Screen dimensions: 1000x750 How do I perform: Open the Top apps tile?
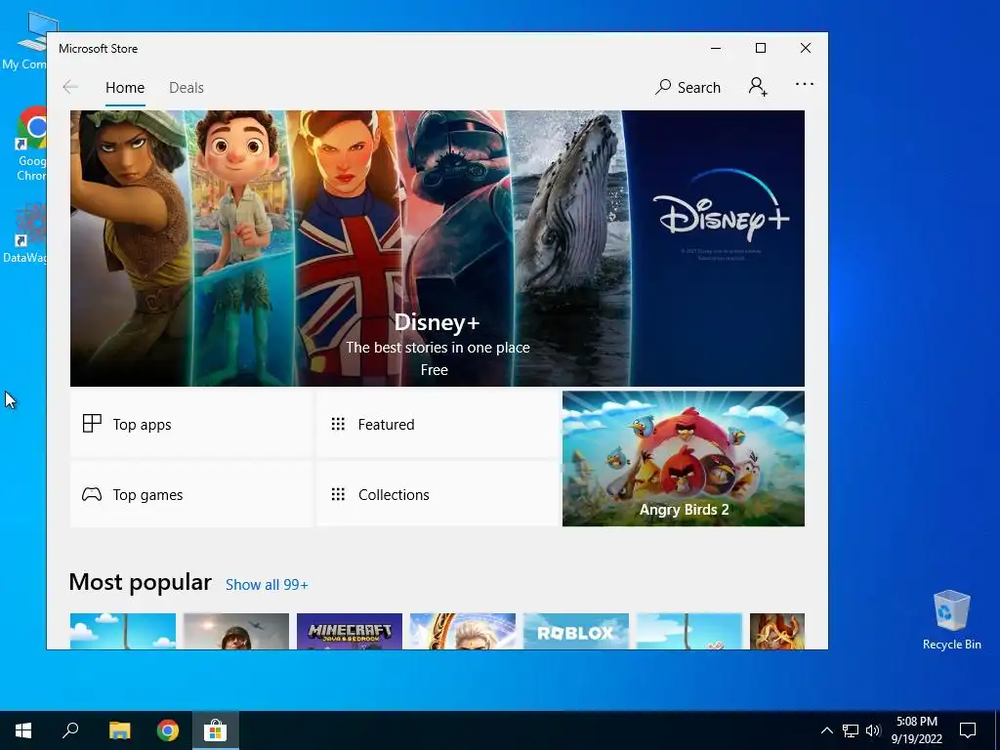tap(190, 424)
